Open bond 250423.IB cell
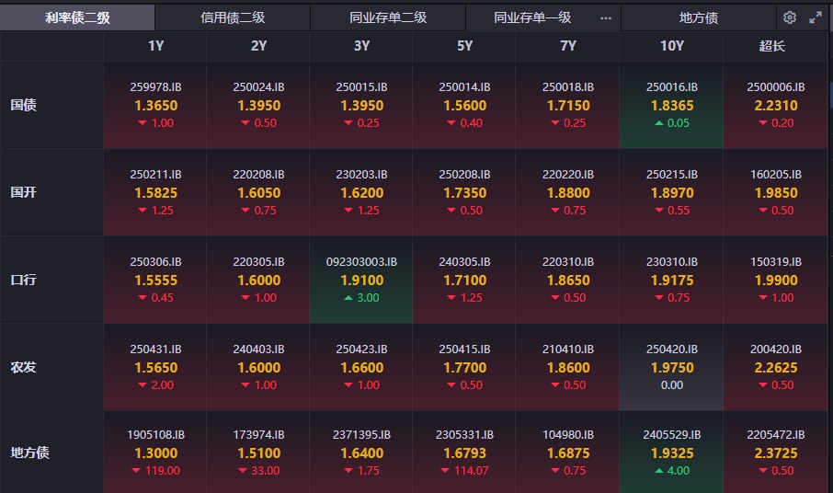This screenshot has height=493, width=833. pyautogui.click(x=361, y=367)
